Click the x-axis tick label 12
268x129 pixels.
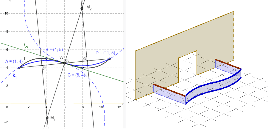tap(119, 107)
